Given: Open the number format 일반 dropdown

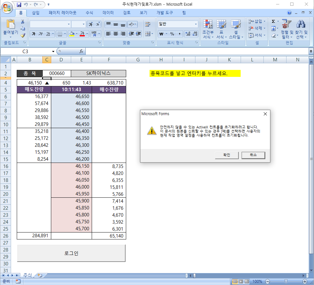Looking at the screenshot, I should [x=196, y=24].
